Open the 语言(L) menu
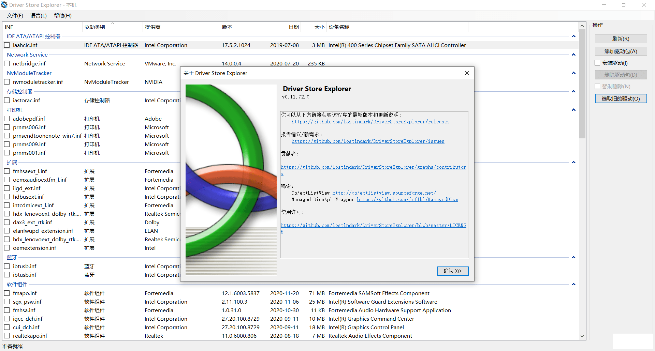Screen dimensions: 655x351 pos(38,16)
